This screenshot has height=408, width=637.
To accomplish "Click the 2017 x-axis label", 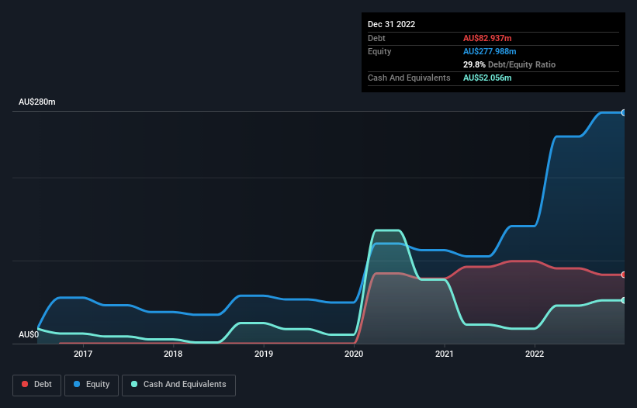I will tap(83, 354).
